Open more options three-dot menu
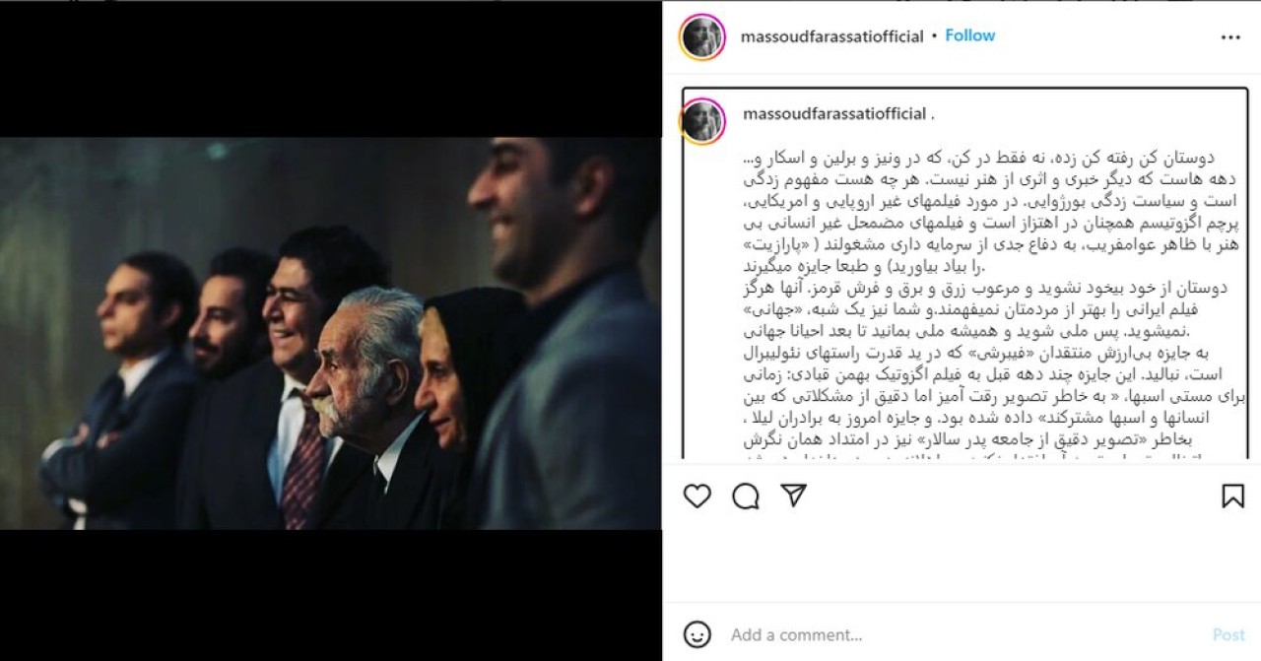This screenshot has width=1261, height=661. point(1230,37)
